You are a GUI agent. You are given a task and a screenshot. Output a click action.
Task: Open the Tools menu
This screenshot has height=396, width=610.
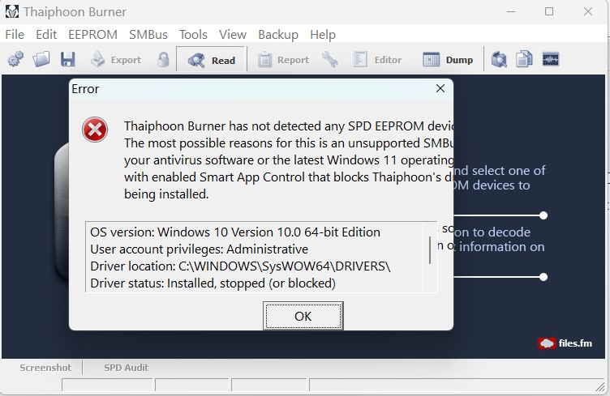[x=193, y=35]
